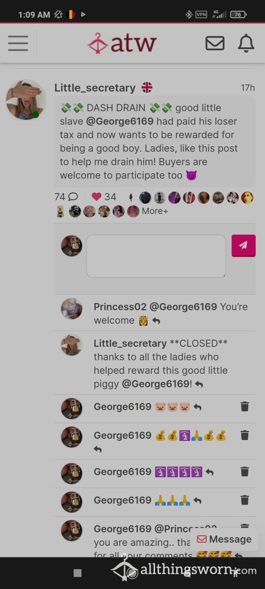The height and width of the screenshot is (589, 265).
Task: Open the @George6169 mention in the post
Action: pyautogui.click(x=121, y=121)
